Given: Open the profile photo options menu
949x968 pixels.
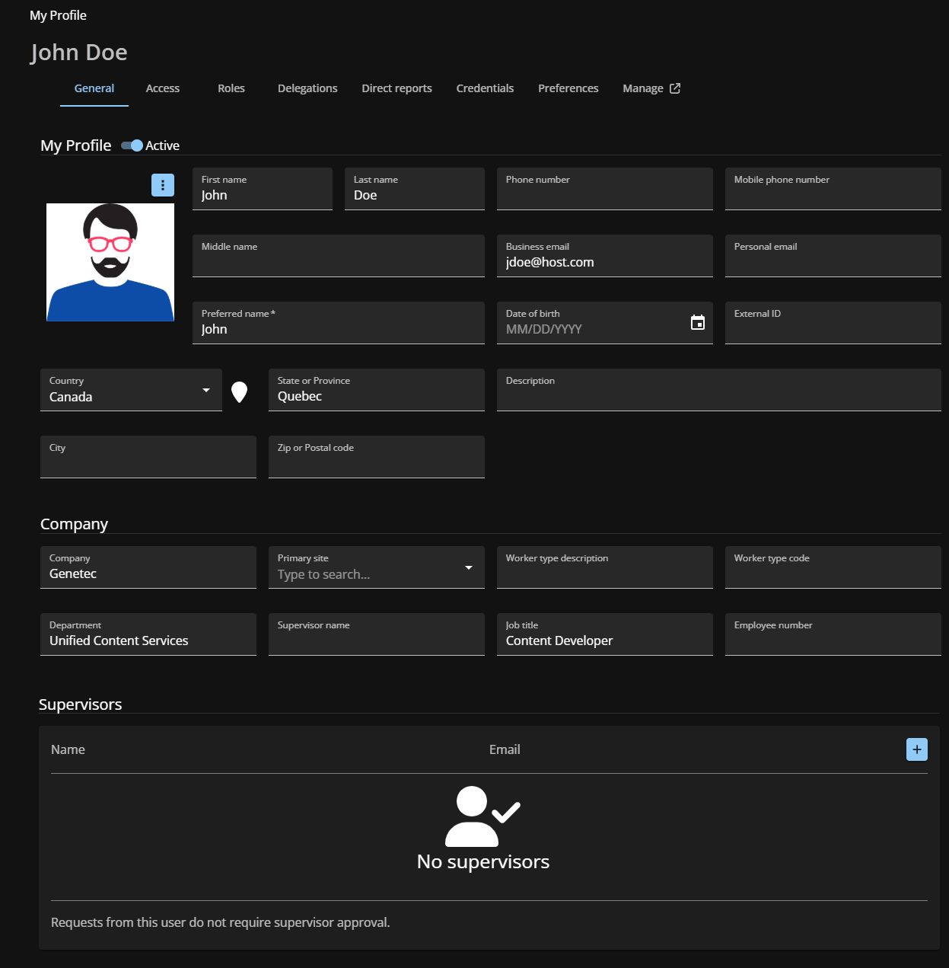Looking at the screenshot, I should pos(162,184).
